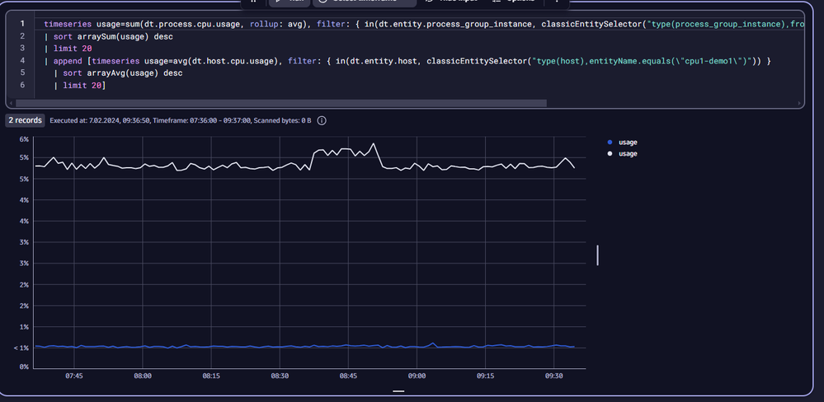Toggle the blue usage series label in legend
The image size is (824, 402).
pos(628,143)
